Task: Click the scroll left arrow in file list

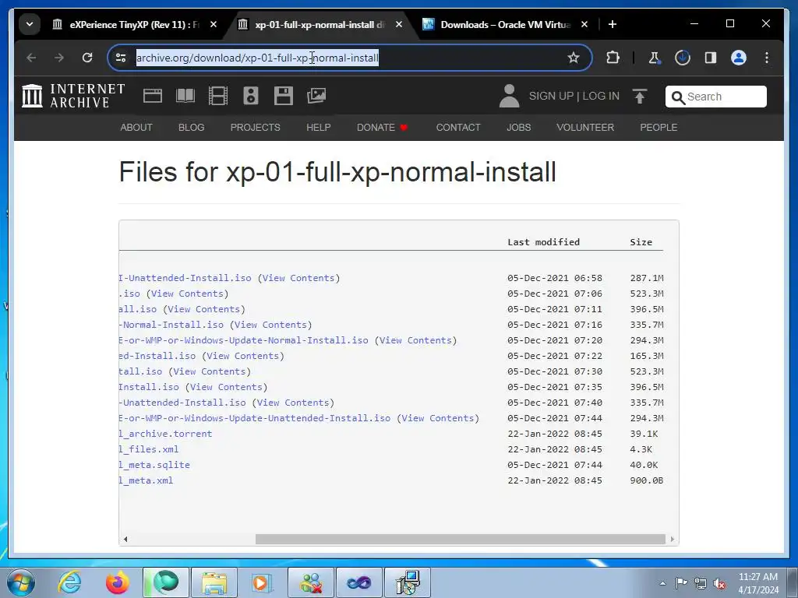Action: 125,539
